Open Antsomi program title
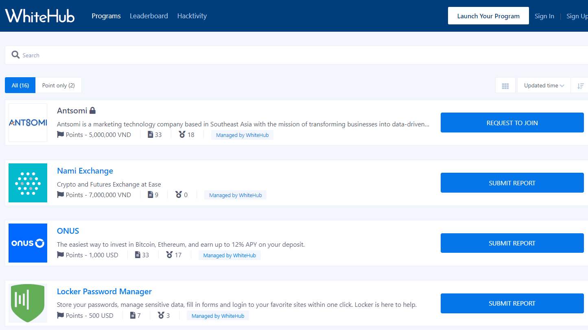 72,111
